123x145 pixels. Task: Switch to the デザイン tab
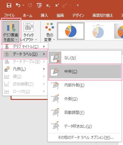tap(78, 15)
